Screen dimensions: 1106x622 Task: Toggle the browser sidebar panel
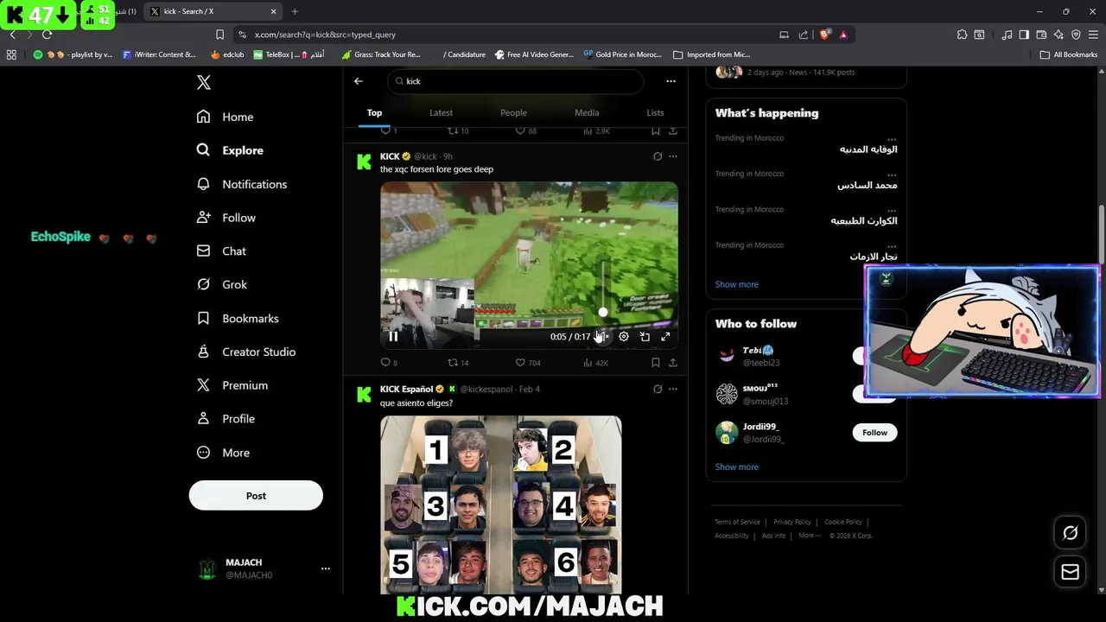click(x=1024, y=35)
